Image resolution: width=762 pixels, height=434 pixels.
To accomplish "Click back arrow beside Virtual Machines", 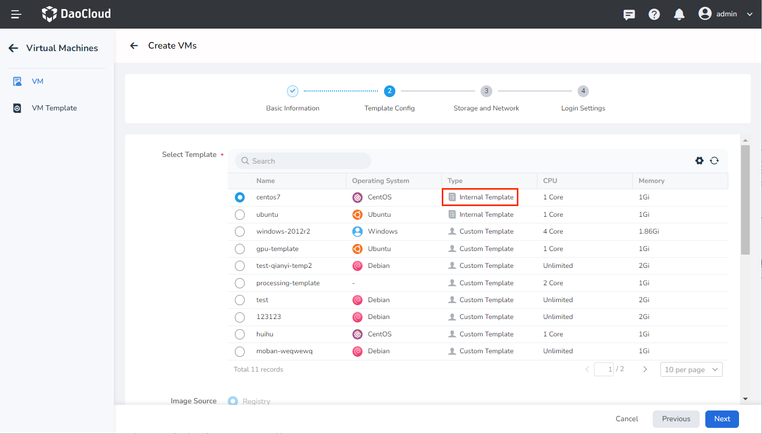I will click(14, 48).
